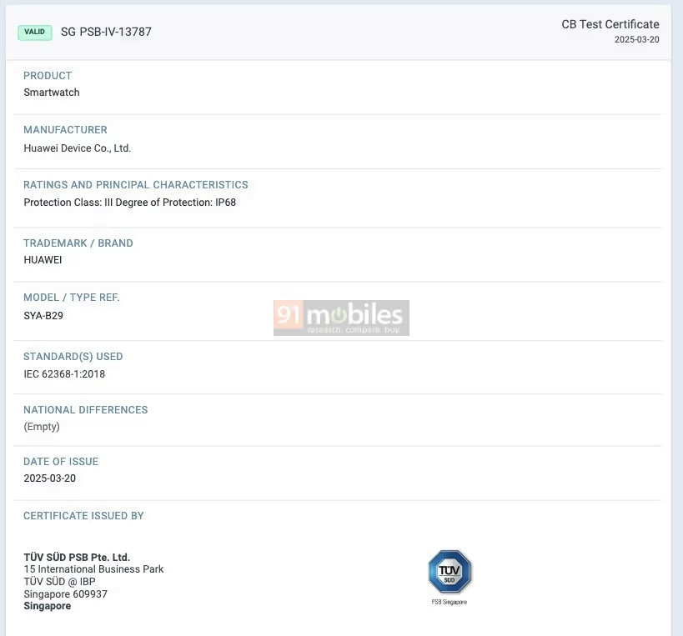683x636 pixels.
Task: Select Huawei Device Co., Ltd. text
Action: tap(77, 148)
